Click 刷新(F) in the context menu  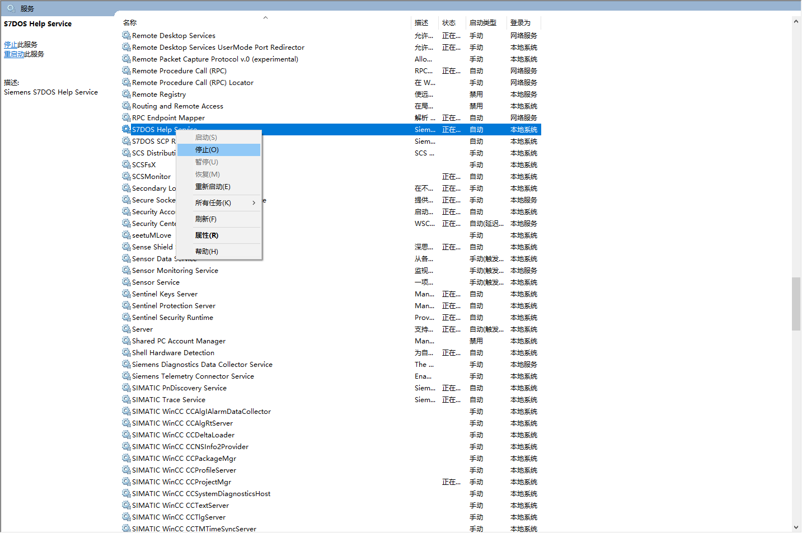coord(205,219)
